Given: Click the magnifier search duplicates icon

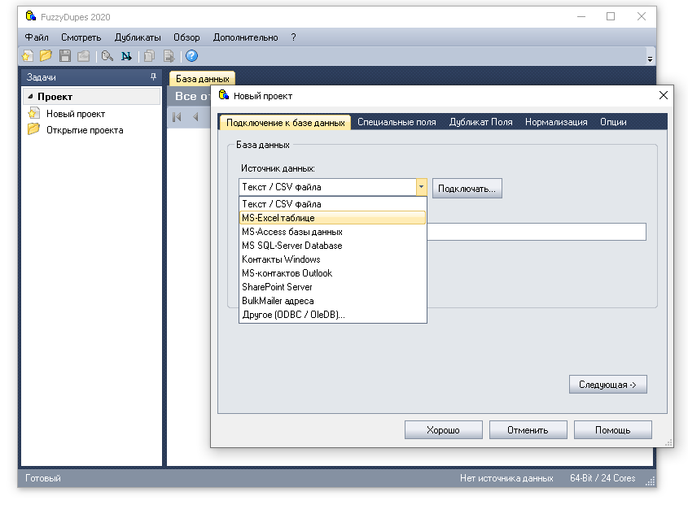Looking at the screenshot, I should point(107,56).
